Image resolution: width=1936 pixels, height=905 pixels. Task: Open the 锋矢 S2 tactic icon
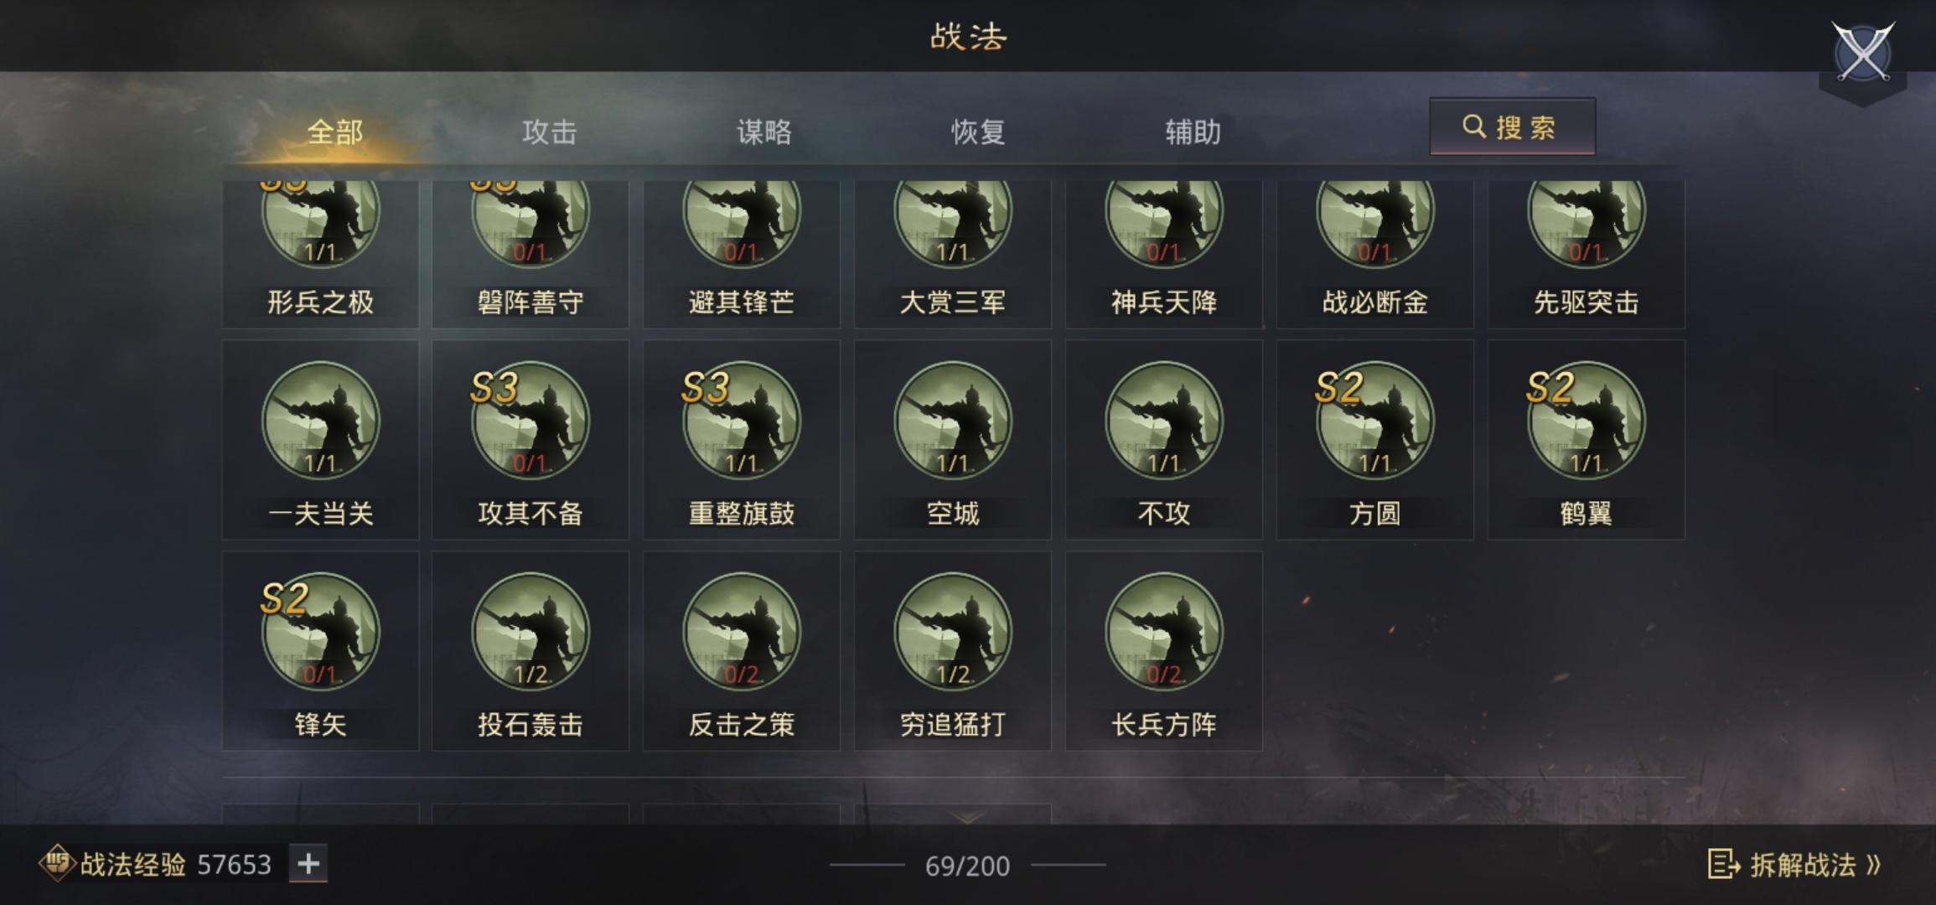click(x=320, y=631)
